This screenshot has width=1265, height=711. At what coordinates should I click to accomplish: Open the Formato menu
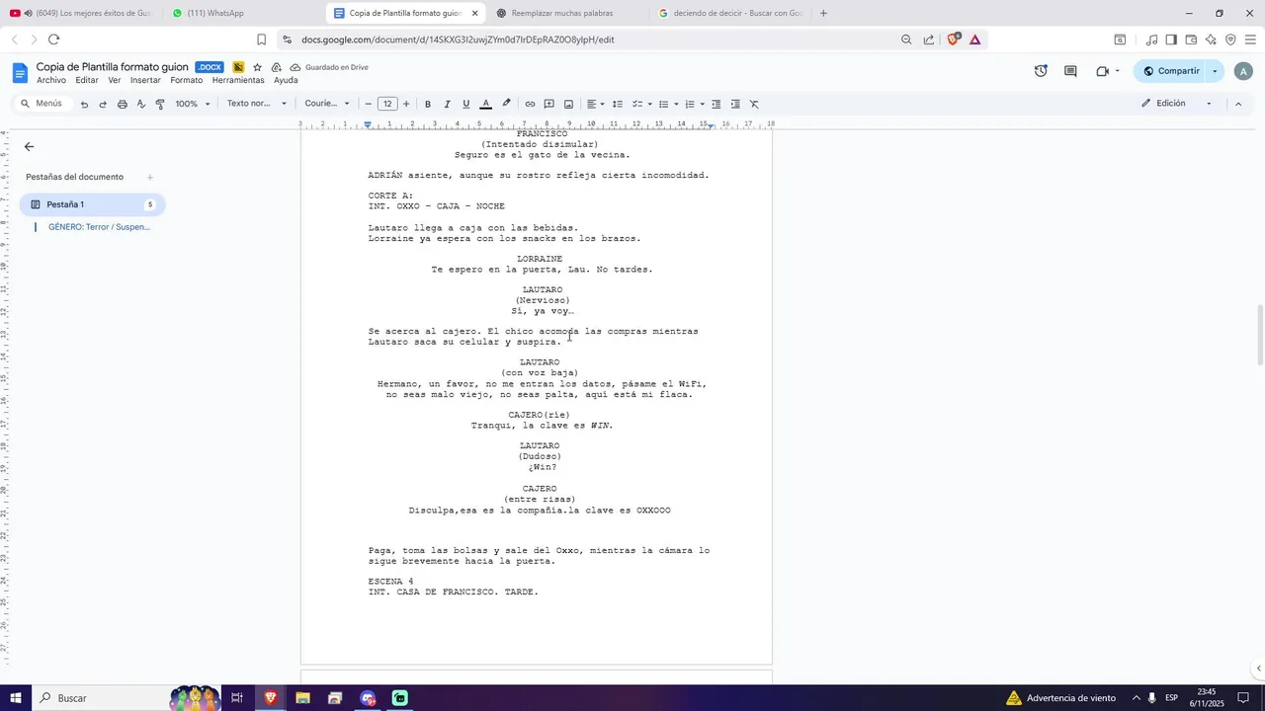click(x=186, y=80)
